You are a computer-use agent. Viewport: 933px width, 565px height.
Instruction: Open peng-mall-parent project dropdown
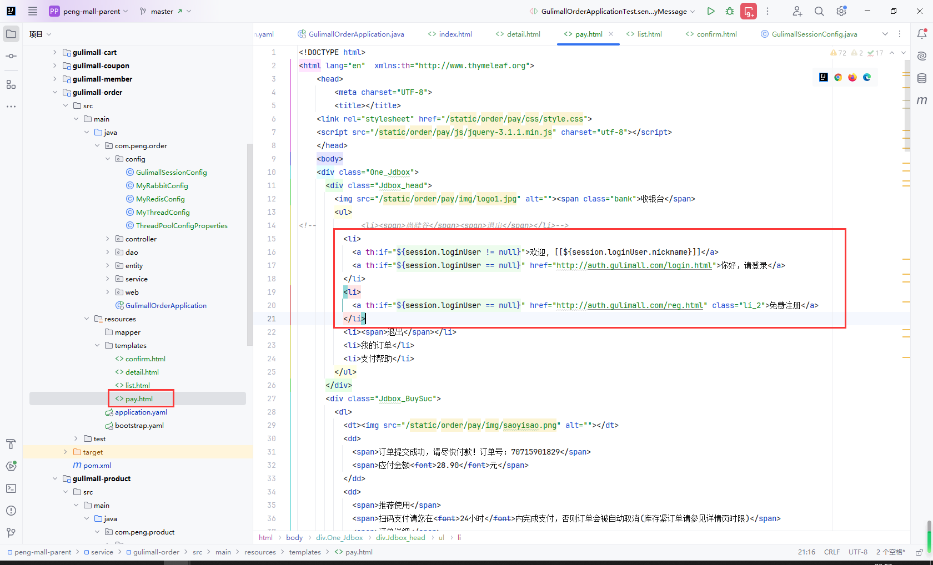click(x=89, y=11)
